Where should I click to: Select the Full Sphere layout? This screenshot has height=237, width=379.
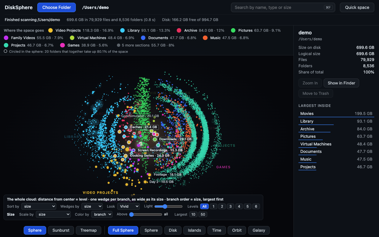click(123, 230)
